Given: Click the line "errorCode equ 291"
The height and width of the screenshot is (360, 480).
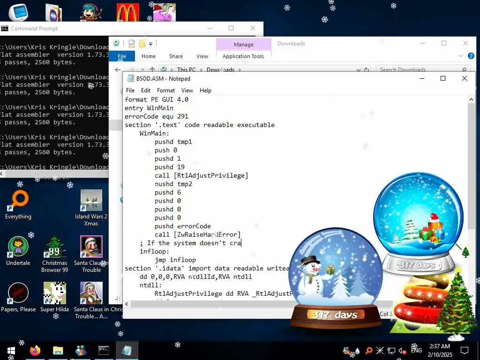Looking at the screenshot, I should [x=157, y=116].
